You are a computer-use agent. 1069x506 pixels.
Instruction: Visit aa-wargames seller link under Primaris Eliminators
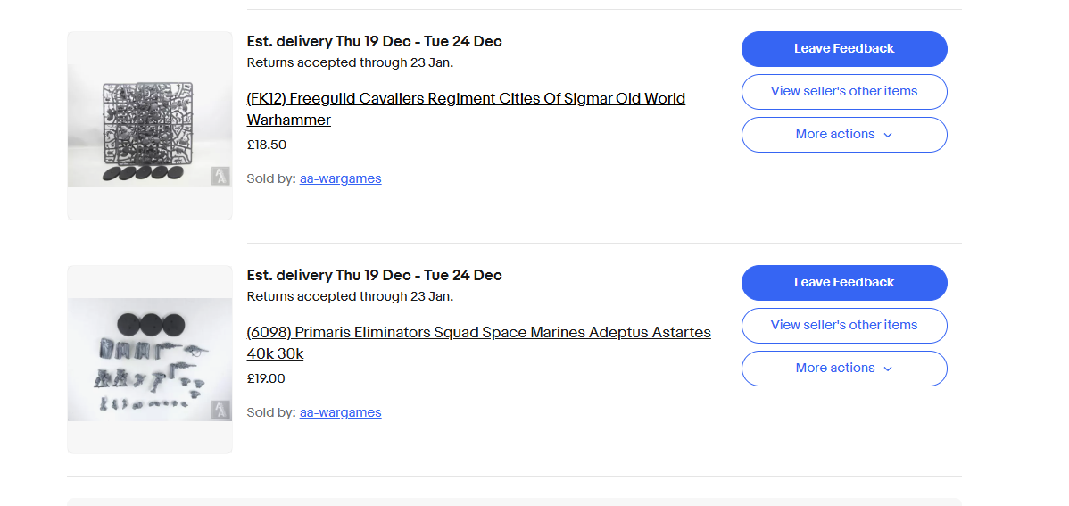click(x=340, y=412)
